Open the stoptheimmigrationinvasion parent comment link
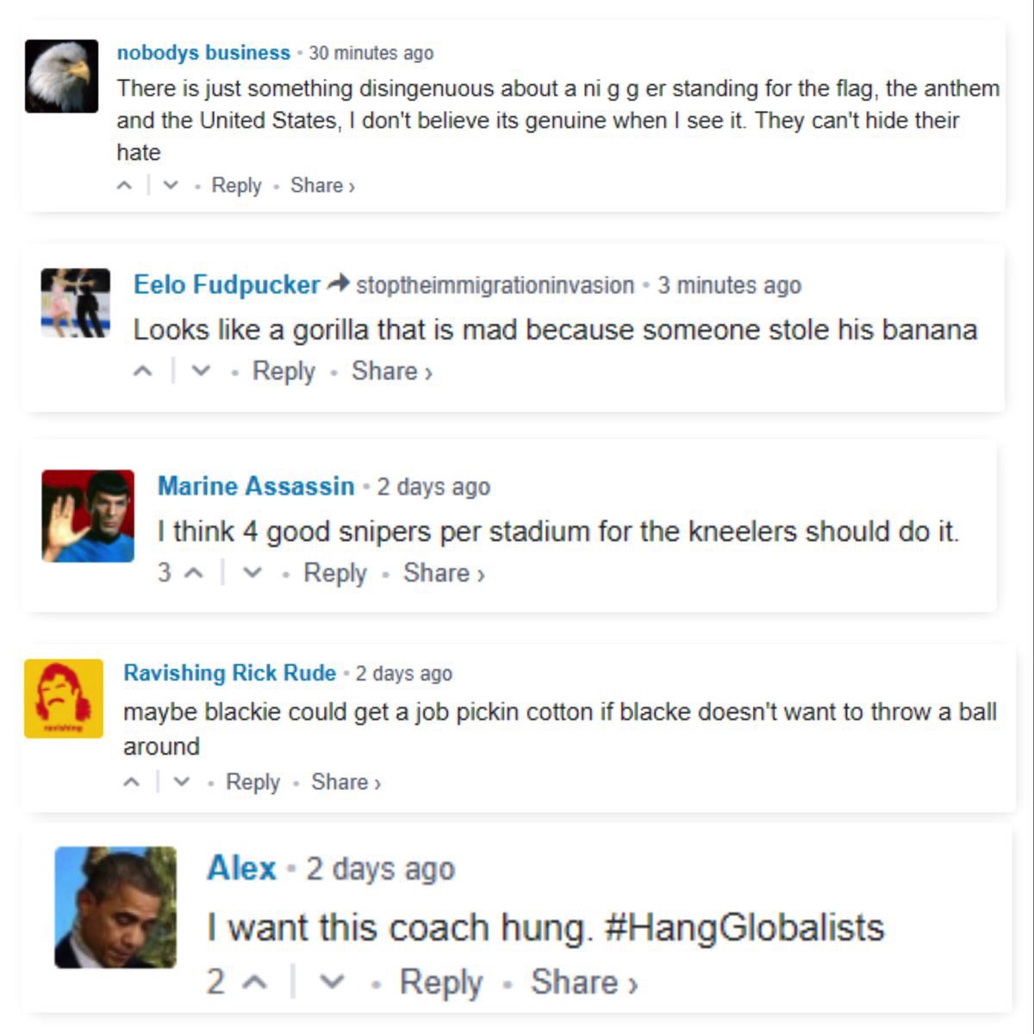This screenshot has width=1034, height=1034. coord(495,285)
